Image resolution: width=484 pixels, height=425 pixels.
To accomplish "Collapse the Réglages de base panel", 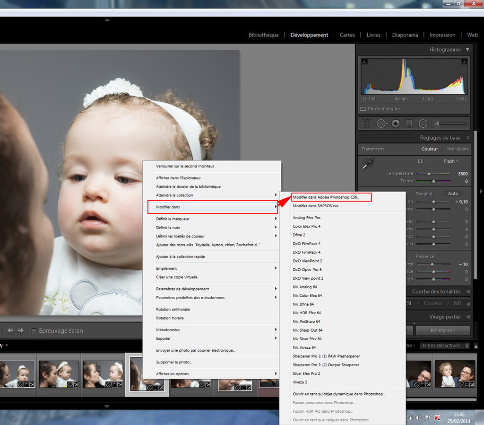I will point(467,138).
